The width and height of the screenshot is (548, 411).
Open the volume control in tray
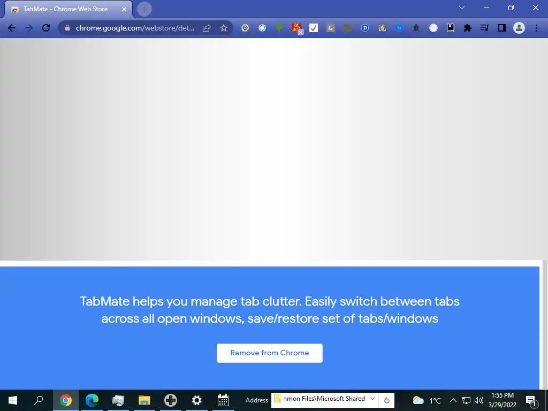pos(479,400)
